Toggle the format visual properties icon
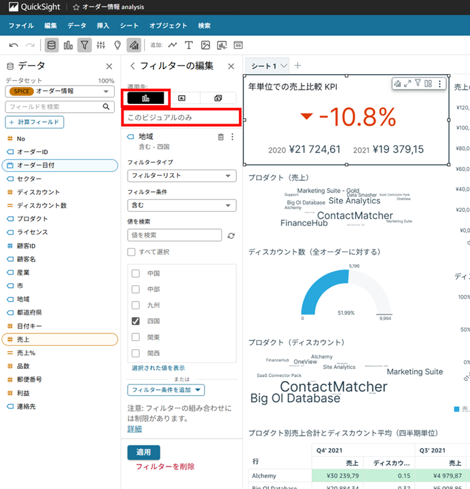470x489 pixels. click(x=134, y=46)
